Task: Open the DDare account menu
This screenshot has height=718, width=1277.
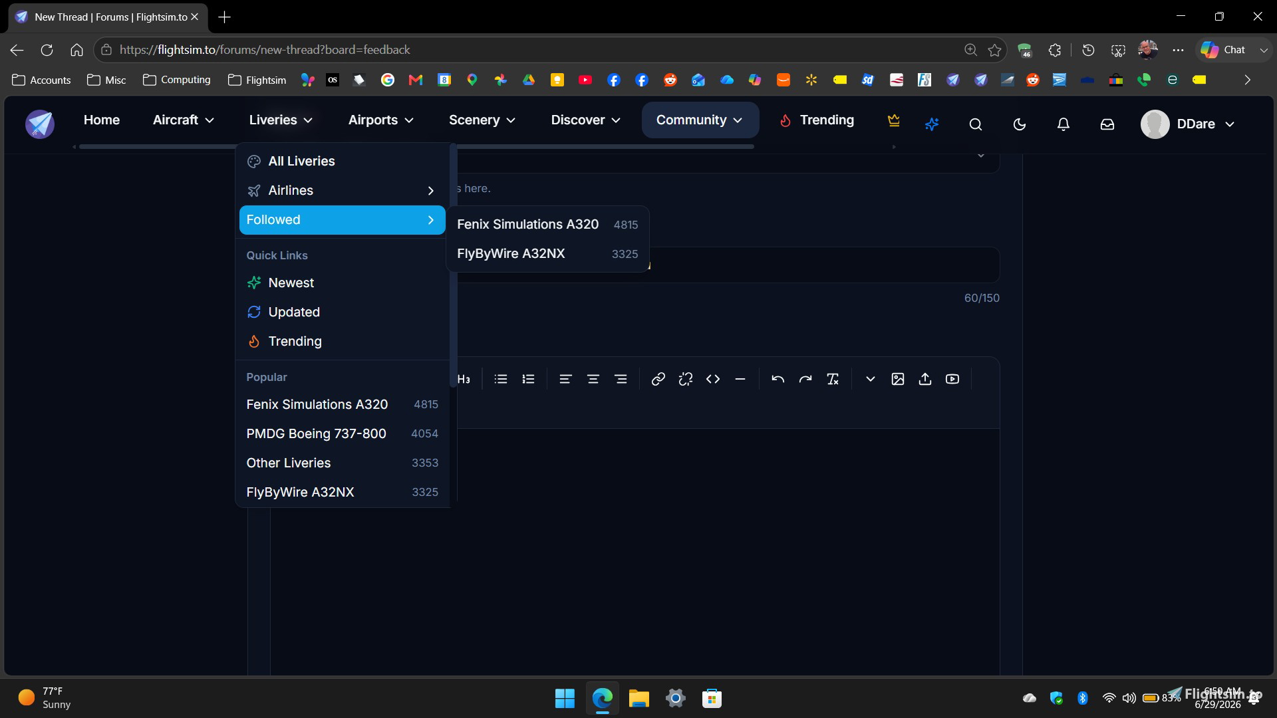Action: coord(1188,124)
